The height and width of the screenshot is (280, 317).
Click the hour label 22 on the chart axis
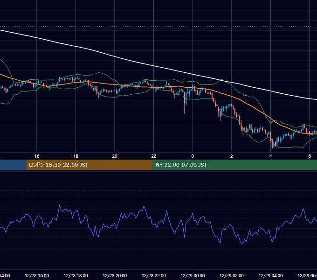tap(154, 156)
